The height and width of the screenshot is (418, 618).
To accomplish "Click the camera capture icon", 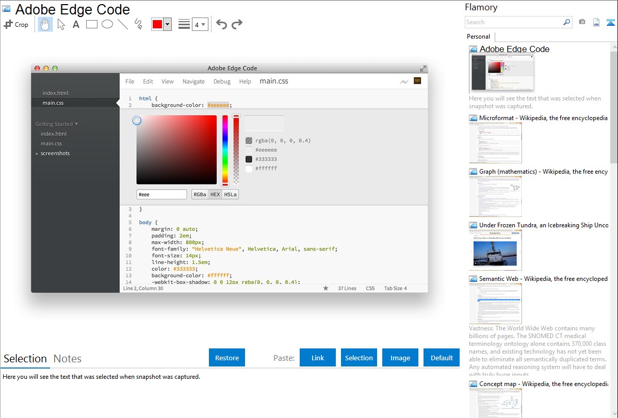I will click(x=582, y=22).
